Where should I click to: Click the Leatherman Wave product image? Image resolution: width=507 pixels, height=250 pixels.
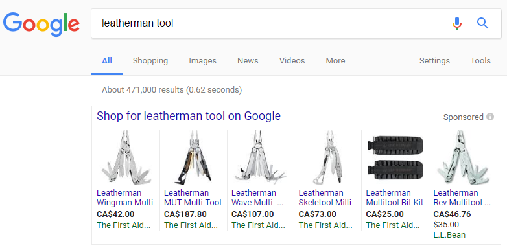pos(261,157)
